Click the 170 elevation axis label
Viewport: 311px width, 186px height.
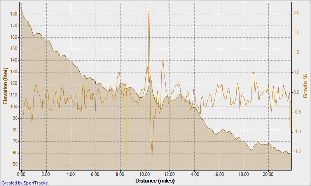coord(14,26)
